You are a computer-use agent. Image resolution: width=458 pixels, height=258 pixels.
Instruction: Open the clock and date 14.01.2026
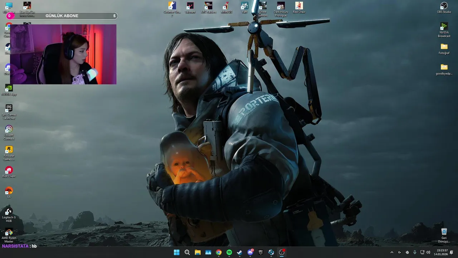(x=441, y=252)
